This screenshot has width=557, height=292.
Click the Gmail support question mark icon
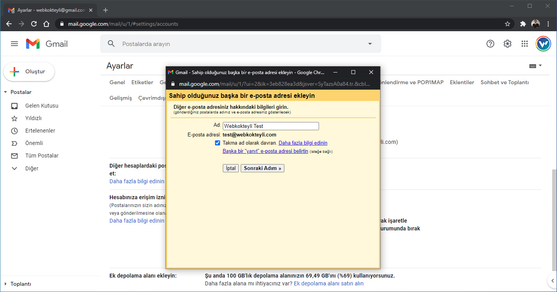click(490, 44)
